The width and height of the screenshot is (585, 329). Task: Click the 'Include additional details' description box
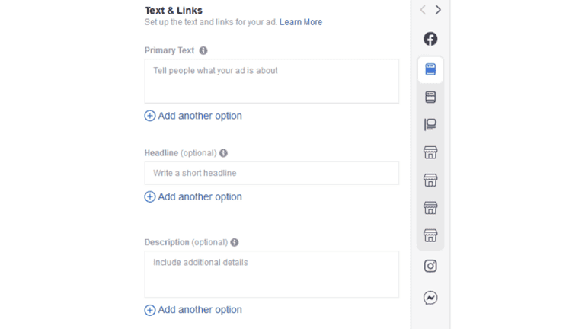pos(271,274)
